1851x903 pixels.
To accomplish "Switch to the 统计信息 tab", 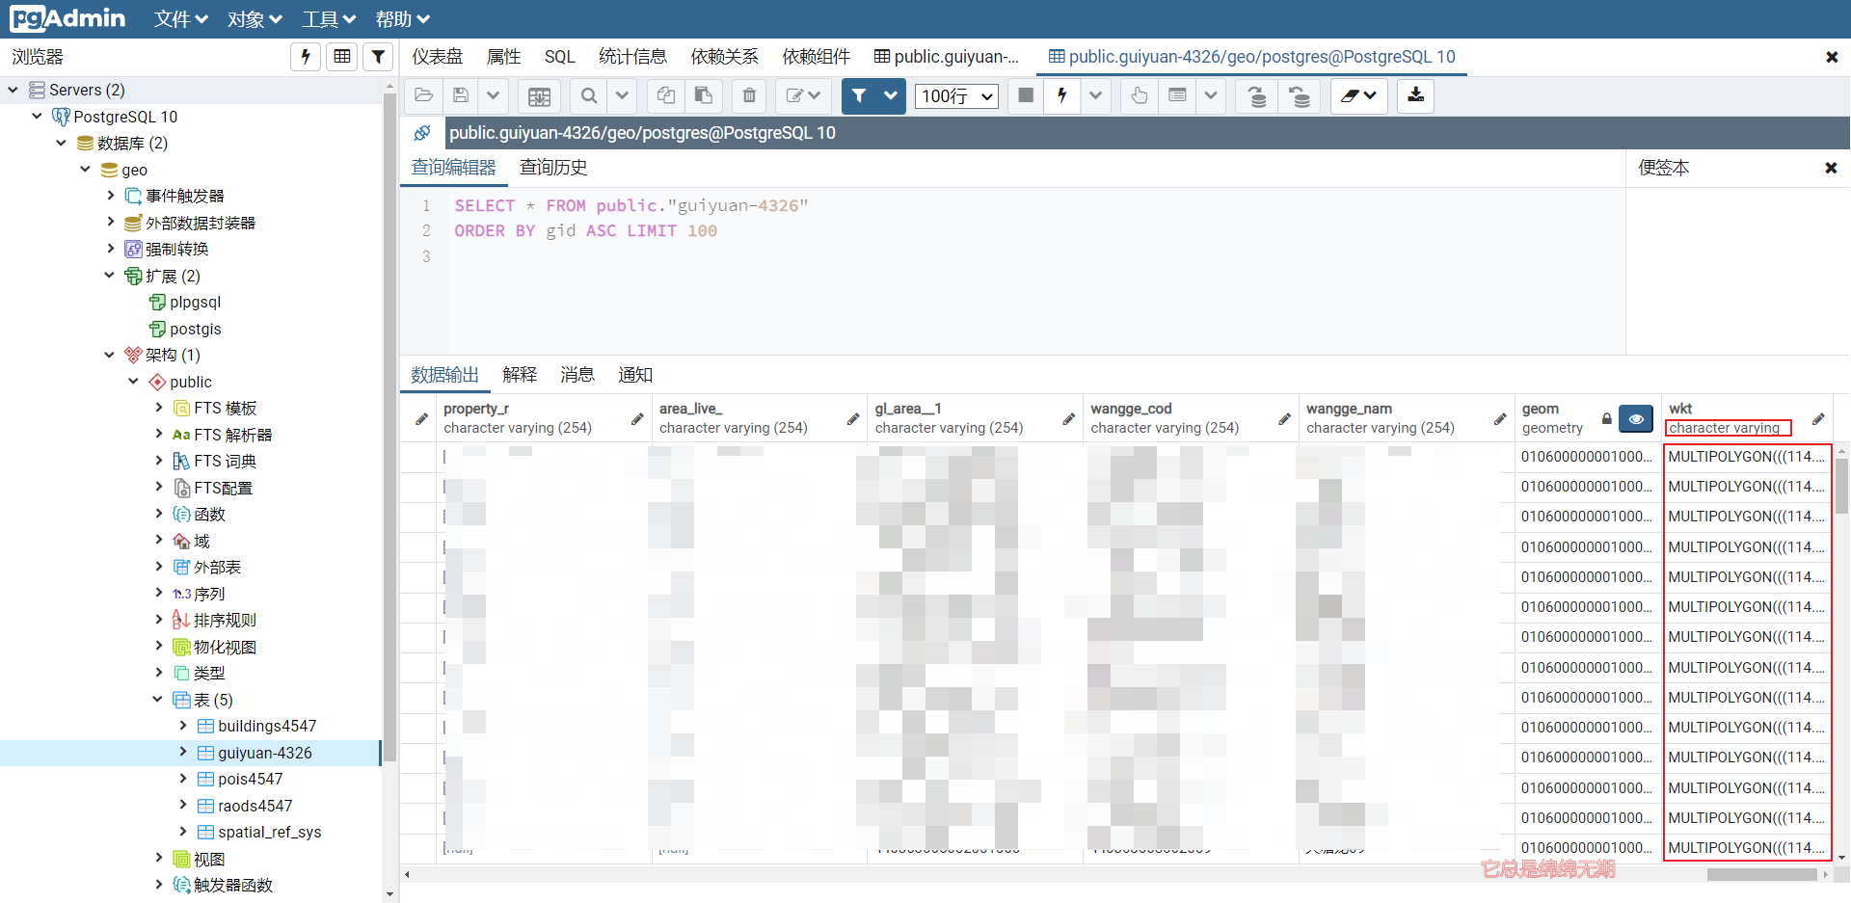I will point(632,57).
